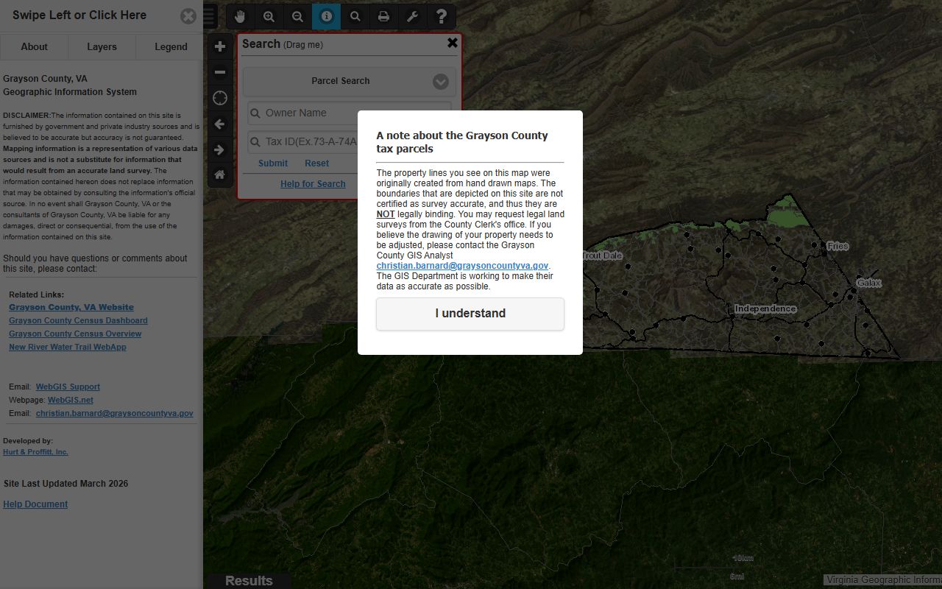
Task: Activate the Zoom Out magnifier tool
Action: (298, 16)
